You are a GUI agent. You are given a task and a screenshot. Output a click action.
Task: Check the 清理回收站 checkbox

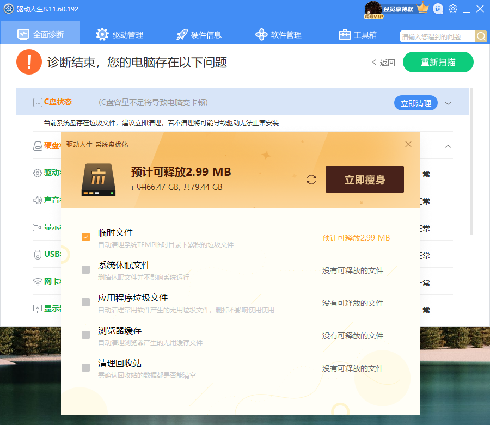click(x=85, y=367)
